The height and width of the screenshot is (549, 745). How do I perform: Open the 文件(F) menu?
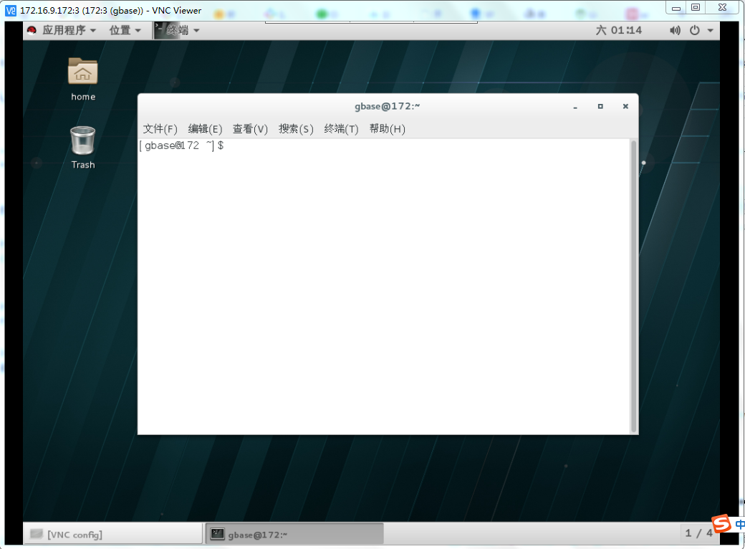[x=160, y=129]
